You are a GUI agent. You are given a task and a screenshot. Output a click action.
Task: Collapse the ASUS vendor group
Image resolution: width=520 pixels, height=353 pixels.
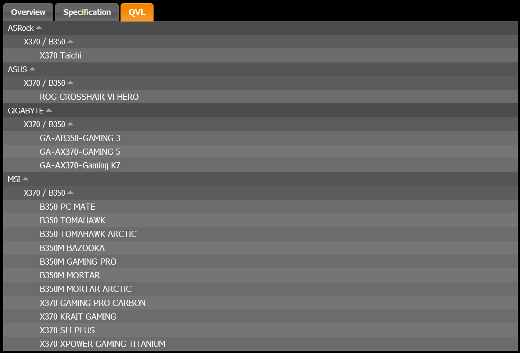tap(260, 69)
